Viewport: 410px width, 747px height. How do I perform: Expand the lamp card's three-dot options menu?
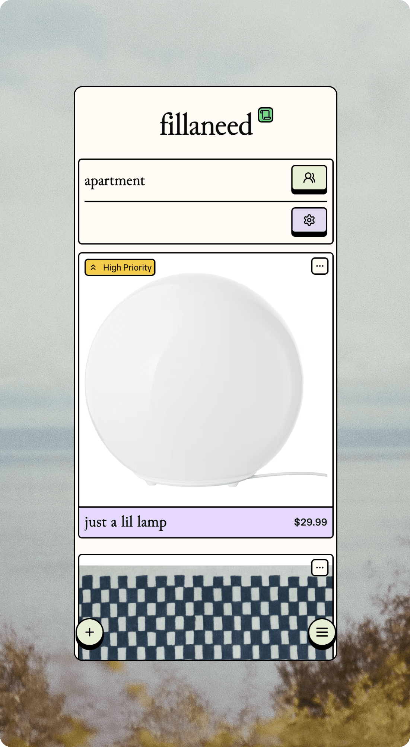[320, 266]
